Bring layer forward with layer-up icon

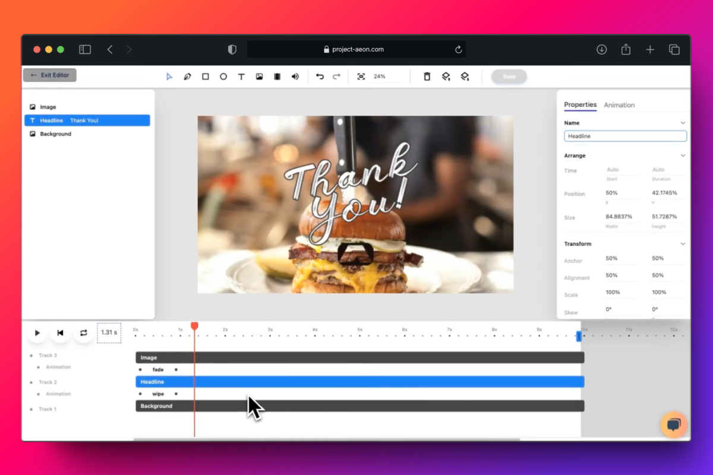point(446,77)
